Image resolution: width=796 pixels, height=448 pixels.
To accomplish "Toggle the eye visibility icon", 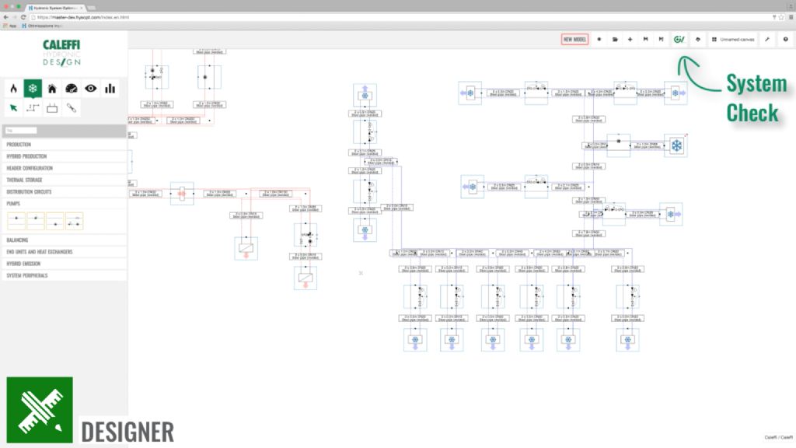I will click(91, 88).
